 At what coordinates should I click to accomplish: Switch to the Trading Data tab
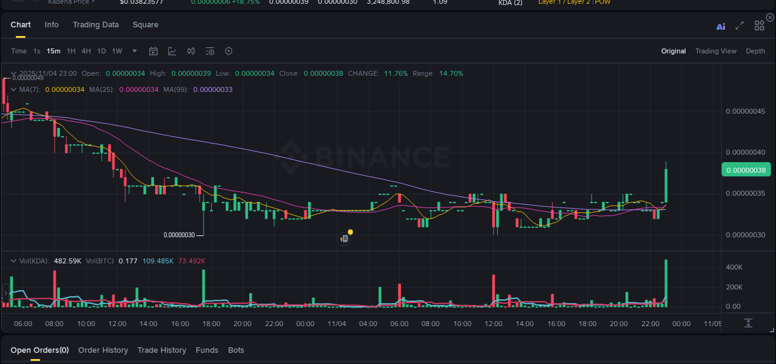(96, 25)
